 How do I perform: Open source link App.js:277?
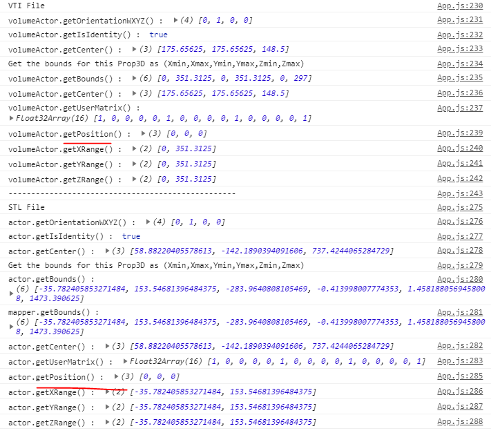click(460, 236)
